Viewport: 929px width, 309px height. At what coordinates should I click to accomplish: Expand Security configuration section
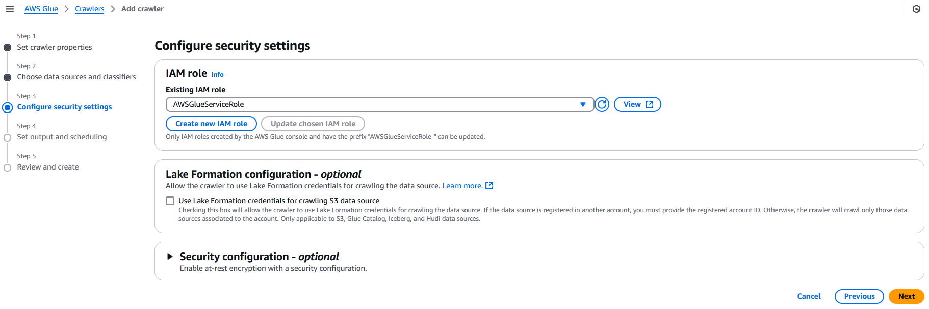coord(170,257)
